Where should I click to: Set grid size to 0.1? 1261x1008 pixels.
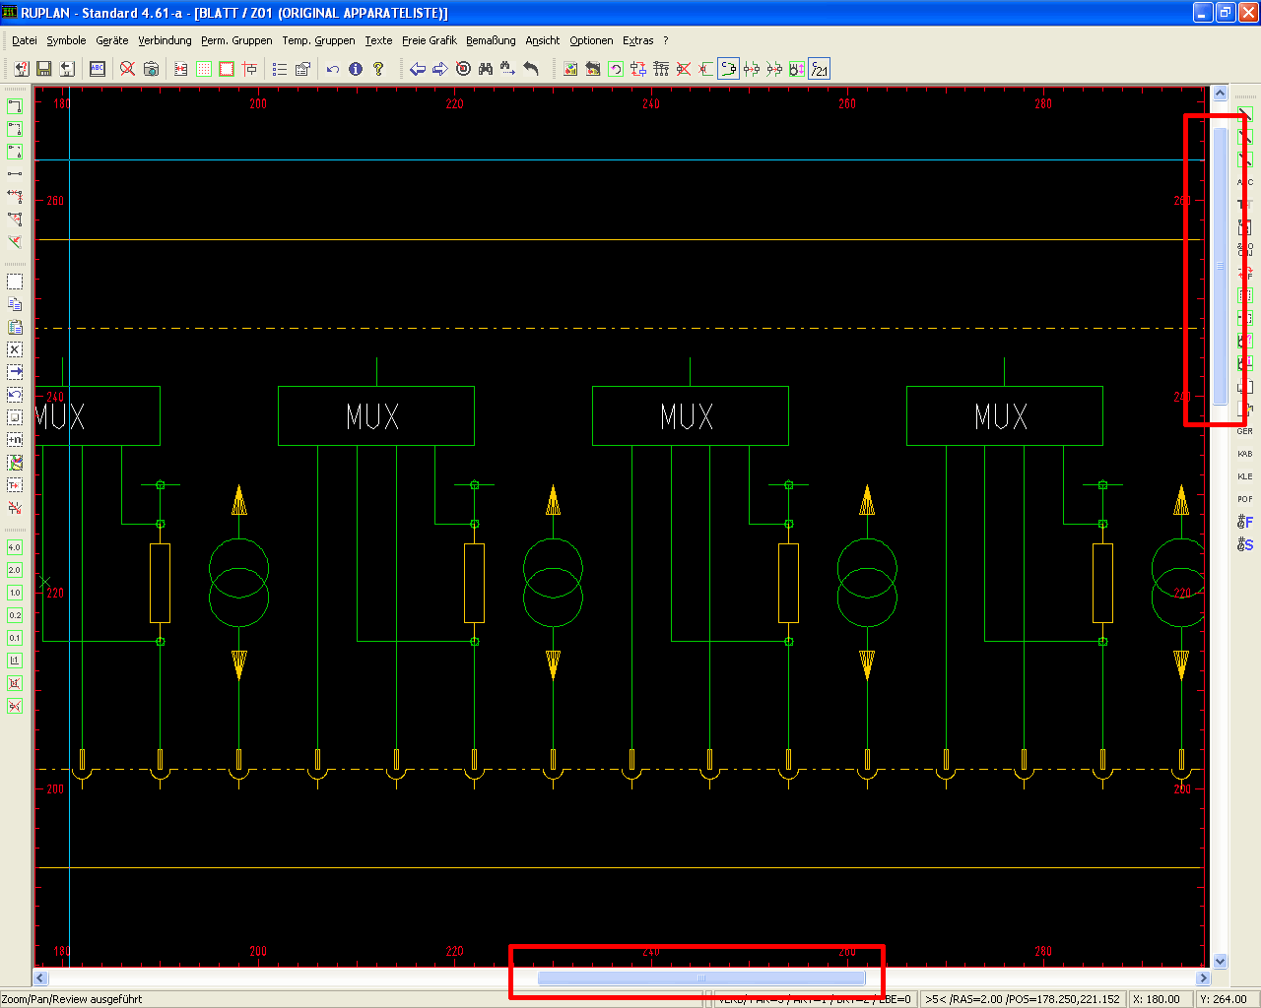pyautogui.click(x=15, y=638)
